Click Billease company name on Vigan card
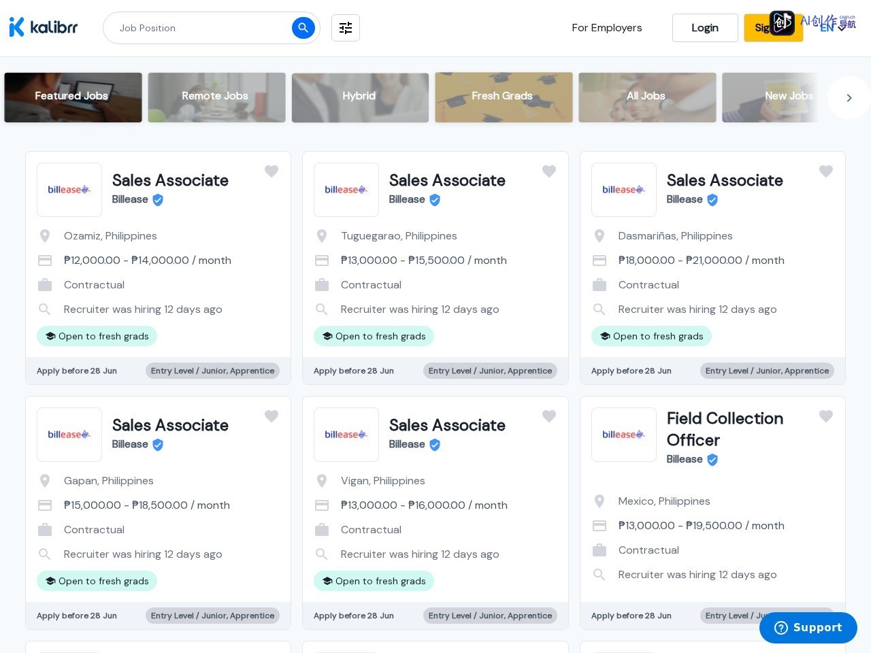Image resolution: width=871 pixels, height=653 pixels. pyautogui.click(x=407, y=444)
